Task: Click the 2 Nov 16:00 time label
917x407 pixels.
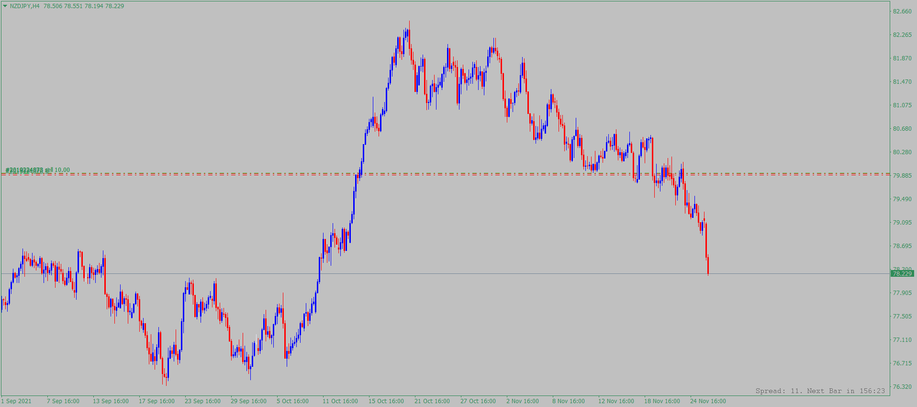Action: 522,401
